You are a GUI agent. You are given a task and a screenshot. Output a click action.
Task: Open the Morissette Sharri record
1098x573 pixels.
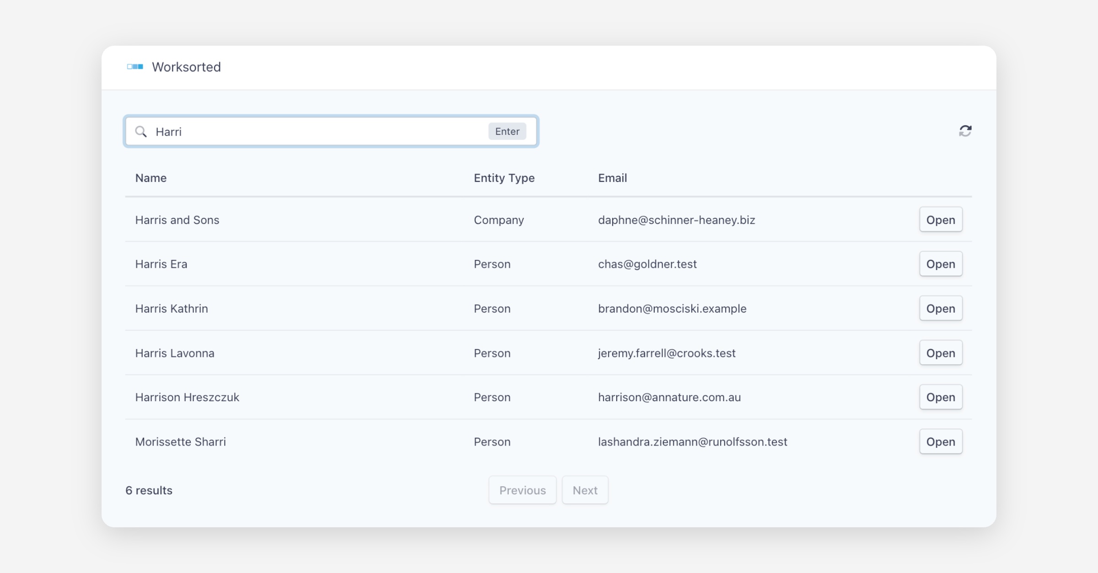click(x=941, y=441)
